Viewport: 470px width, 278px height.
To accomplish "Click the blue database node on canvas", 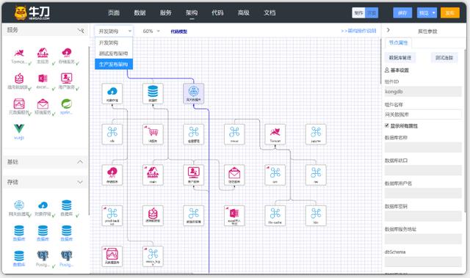I will (153, 94).
